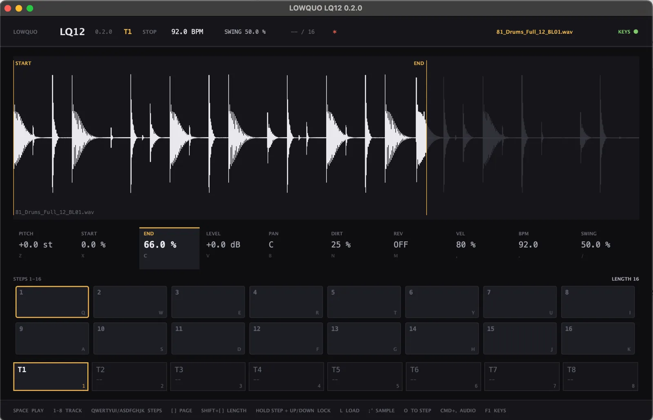Click the SWING 50.0 % header readout
Screen dimensions: 653x420
(x=245, y=32)
